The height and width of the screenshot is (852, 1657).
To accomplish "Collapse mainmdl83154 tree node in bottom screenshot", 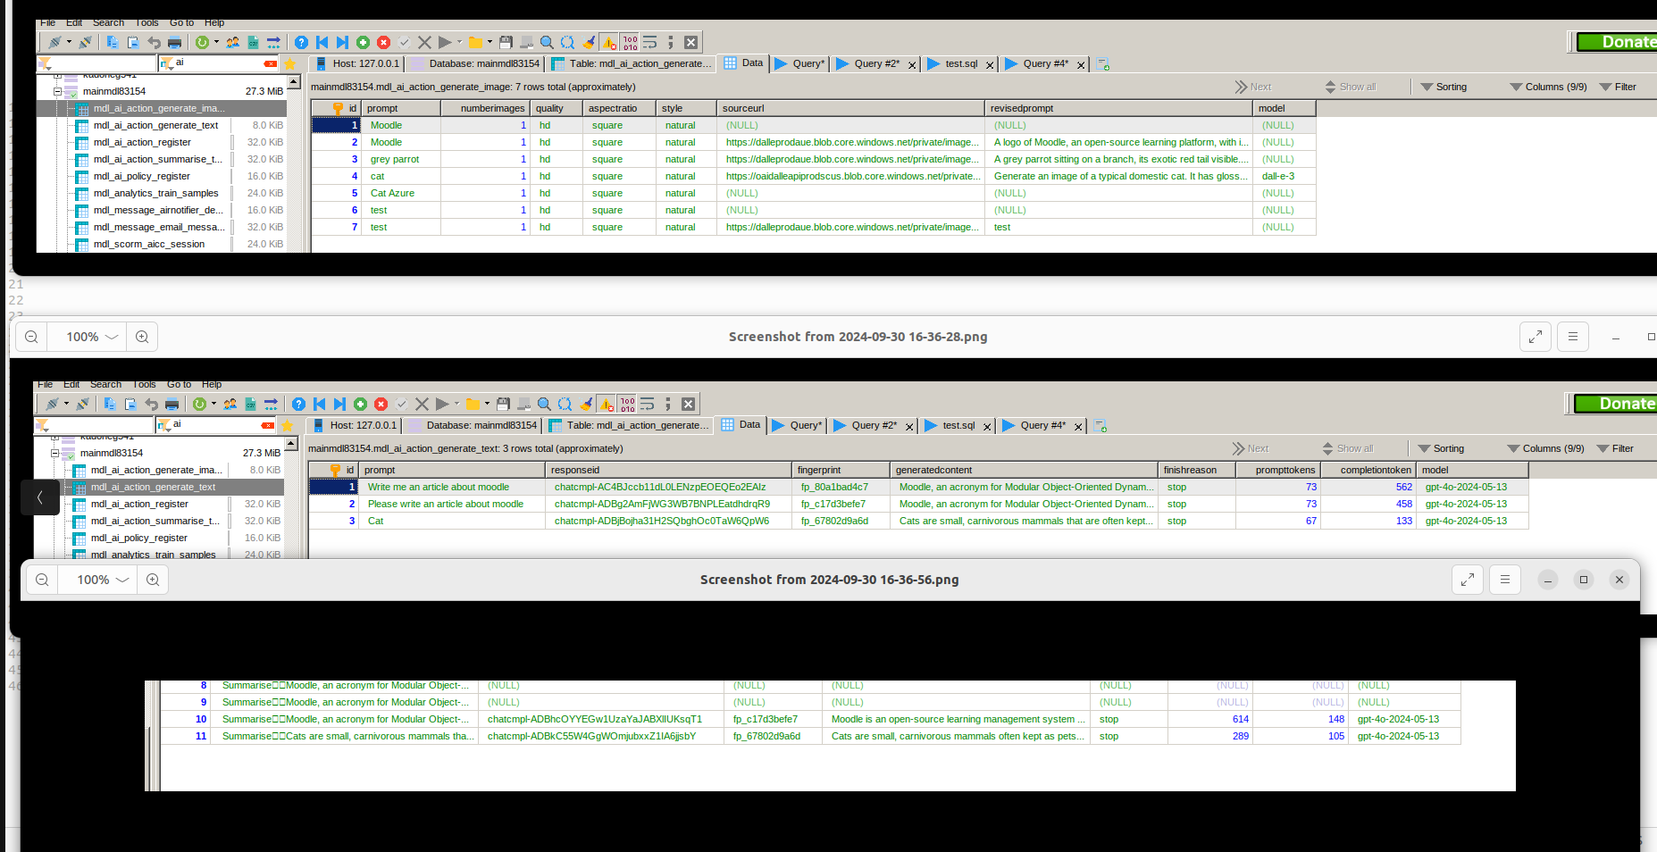I will [x=54, y=453].
